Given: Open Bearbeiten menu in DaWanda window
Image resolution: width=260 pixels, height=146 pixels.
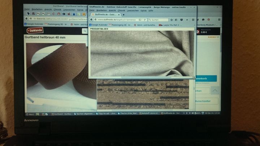Looking at the screenshot, I should tap(37, 9).
